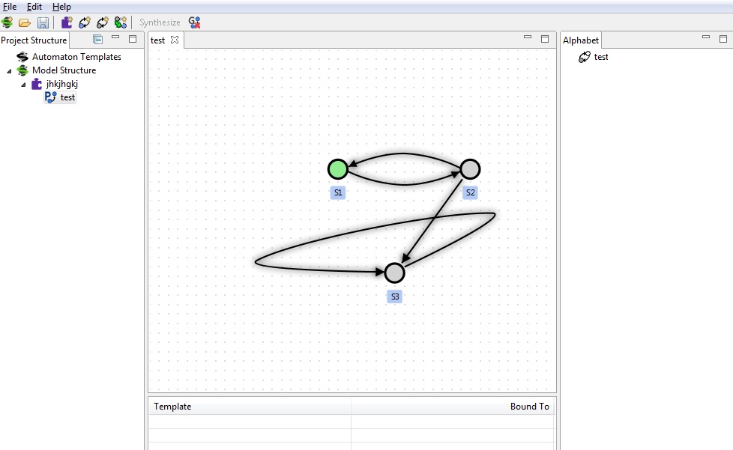
Task: Select the Project Structure tab
Action: click(34, 40)
